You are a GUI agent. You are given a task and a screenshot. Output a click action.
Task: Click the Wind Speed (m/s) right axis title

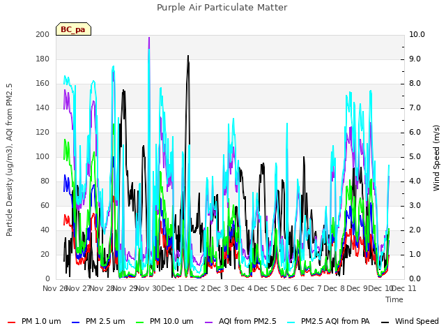[436, 158]
